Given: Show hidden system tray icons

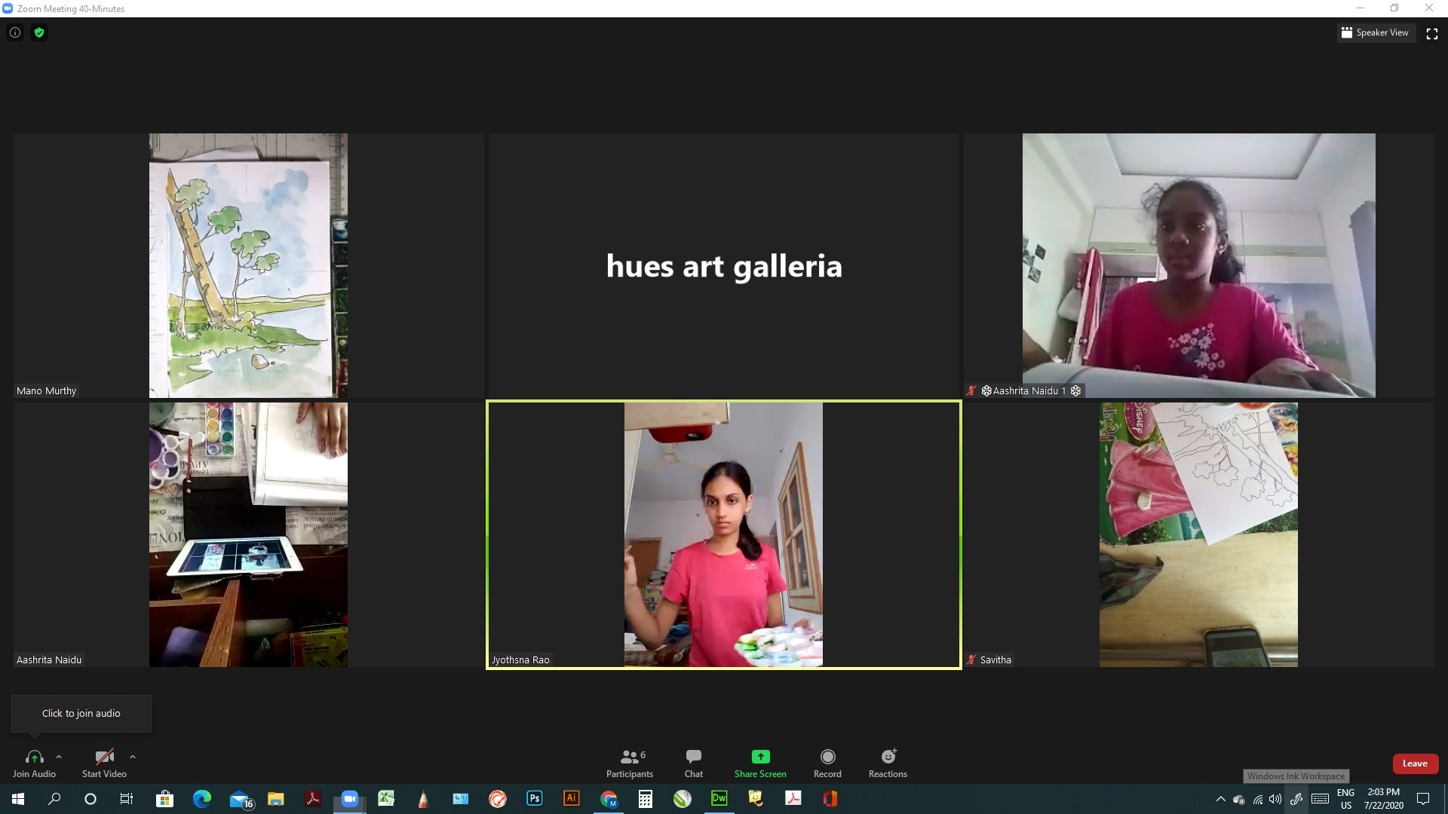Looking at the screenshot, I should click(1220, 799).
